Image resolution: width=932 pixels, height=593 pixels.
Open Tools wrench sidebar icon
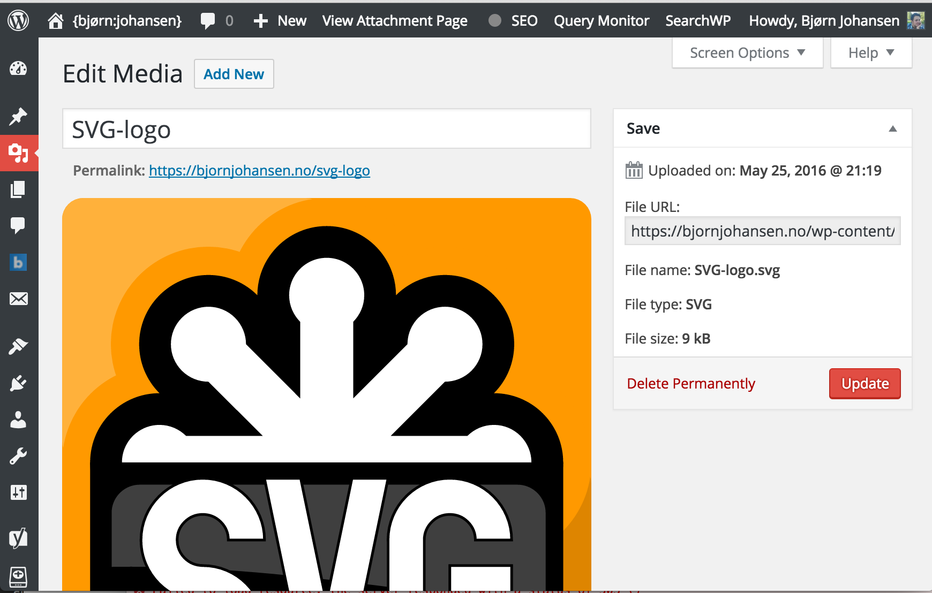coord(18,456)
